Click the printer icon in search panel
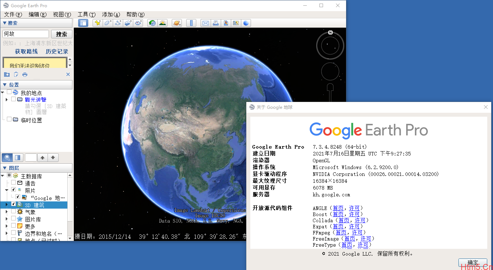The image size is (493, 270). pos(25,74)
